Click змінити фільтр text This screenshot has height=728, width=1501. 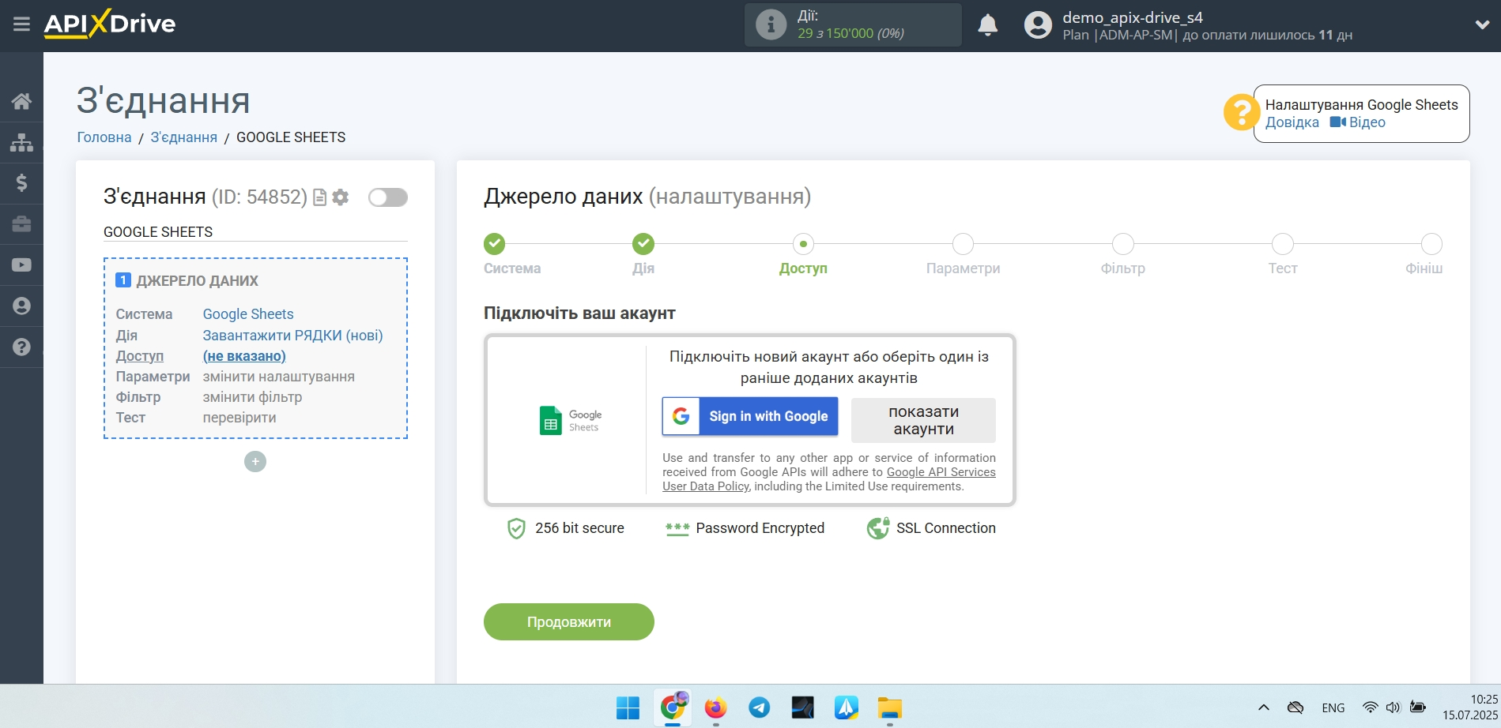click(252, 397)
